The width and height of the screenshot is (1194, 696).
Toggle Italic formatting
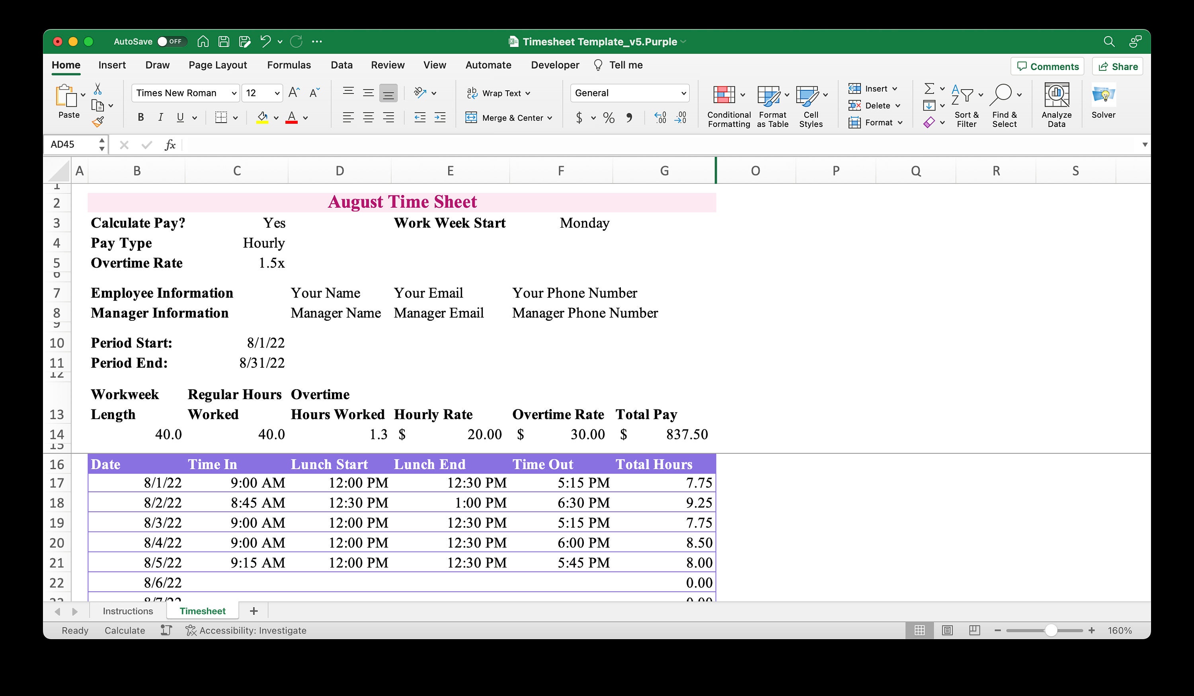click(161, 117)
